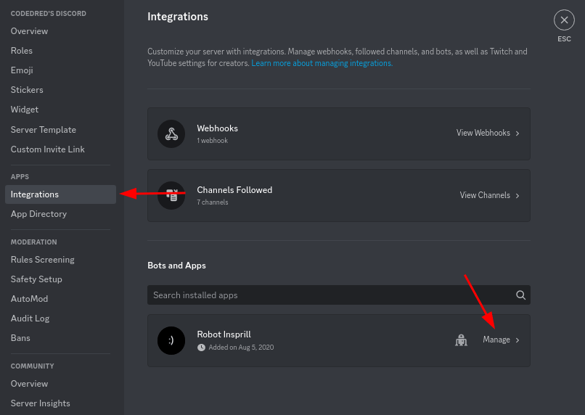
Task: Click the '1 webhook' count text
Action: click(x=212, y=141)
